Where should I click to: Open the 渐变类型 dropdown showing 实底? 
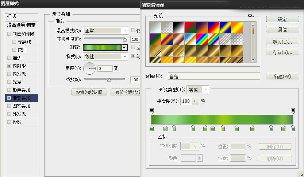[x=197, y=90]
